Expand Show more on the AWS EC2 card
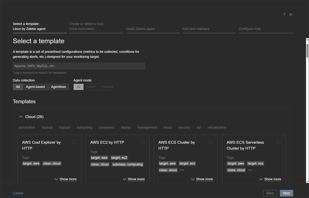The image size is (309, 198). tap(136, 179)
